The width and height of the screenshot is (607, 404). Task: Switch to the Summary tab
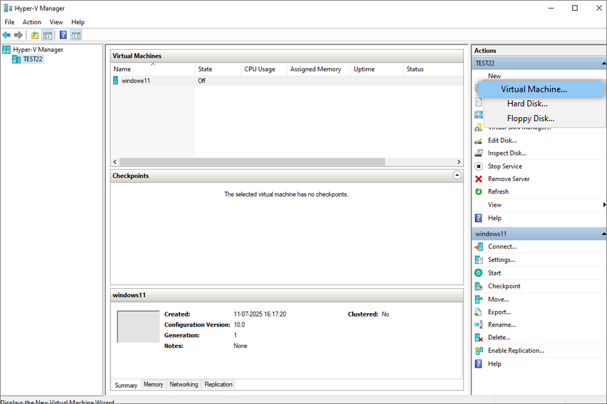(x=126, y=385)
